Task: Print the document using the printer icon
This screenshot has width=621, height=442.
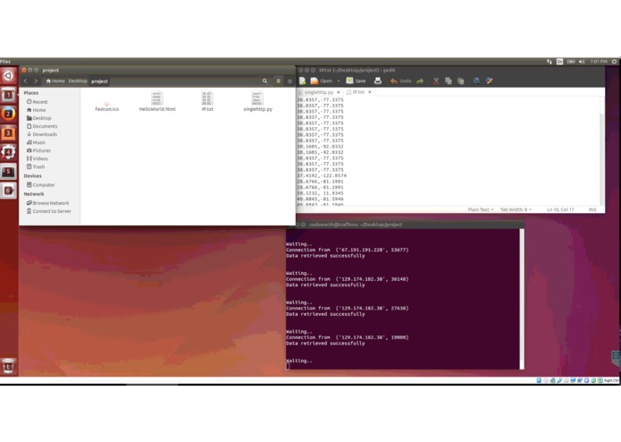Action: [378, 81]
